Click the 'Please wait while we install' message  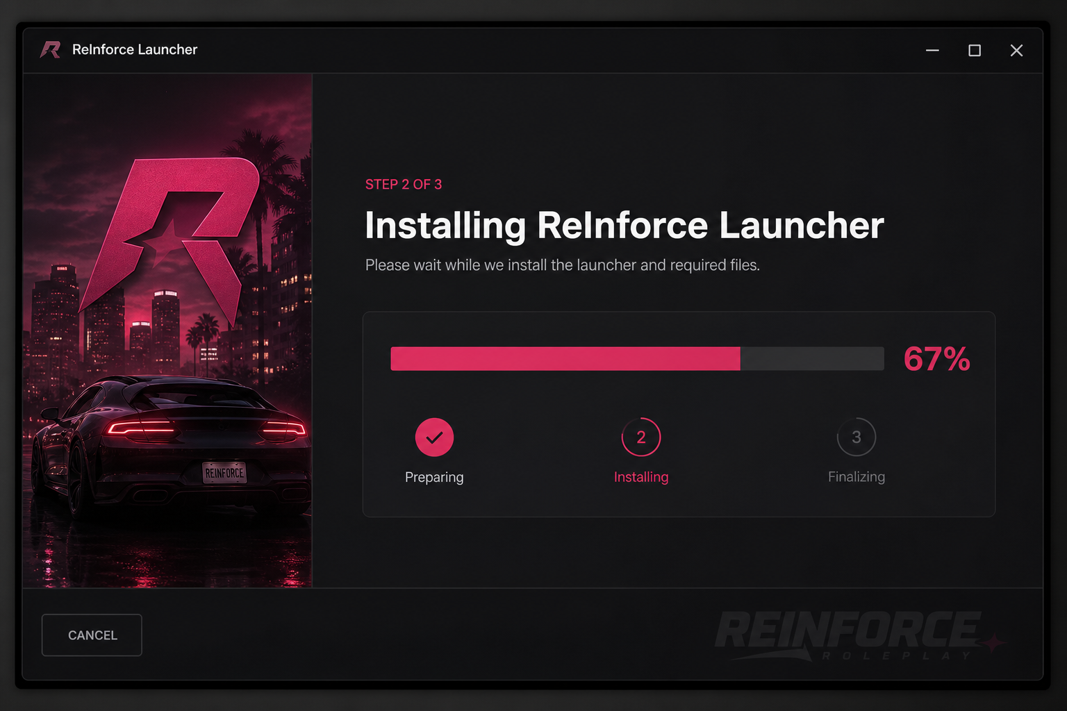tap(563, 265)
